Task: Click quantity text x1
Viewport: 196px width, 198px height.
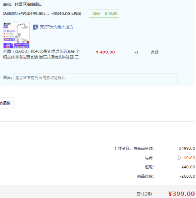Action: click(x=136, y=52)
